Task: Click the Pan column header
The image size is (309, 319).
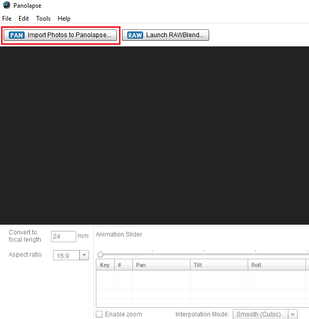Action: pos(161,265)
